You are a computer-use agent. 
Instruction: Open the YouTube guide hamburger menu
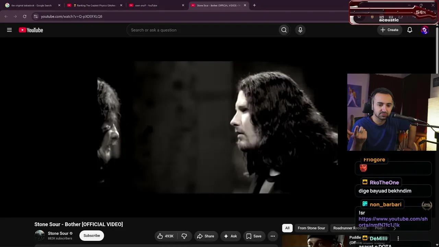(9, 30)
